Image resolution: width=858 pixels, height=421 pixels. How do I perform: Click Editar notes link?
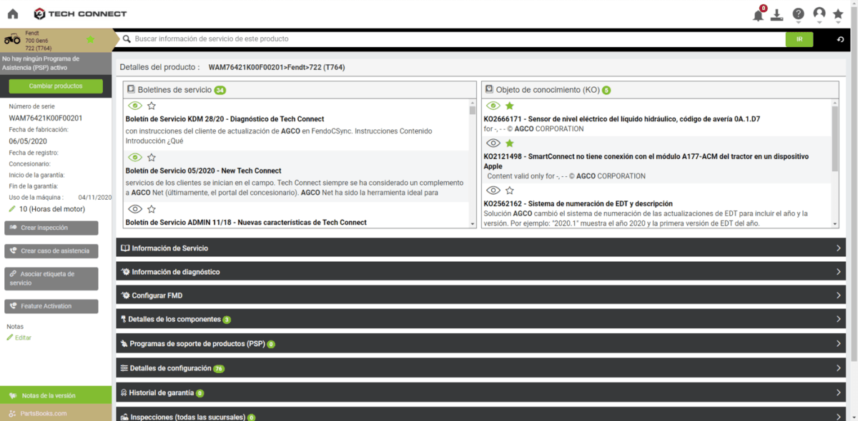[x=19, y=338]
